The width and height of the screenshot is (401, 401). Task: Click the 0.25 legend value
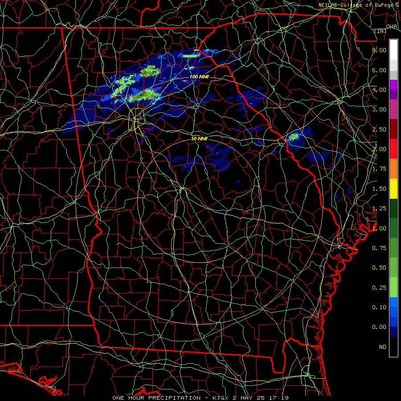click(x=379, y=288)
